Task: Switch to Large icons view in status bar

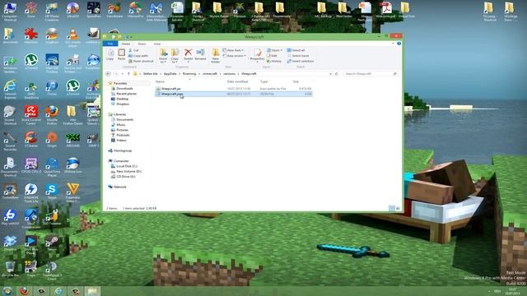Action: (x=398, y=208)
